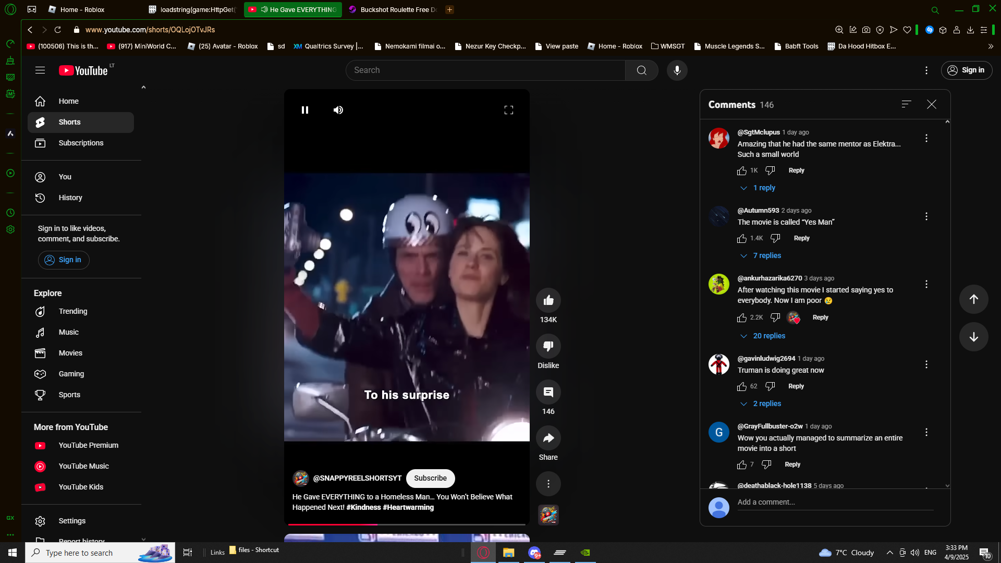Toggle the YouTube guide hamburger menu
The width and height of the screenshot is (1001, 563).
coord(40,70)
